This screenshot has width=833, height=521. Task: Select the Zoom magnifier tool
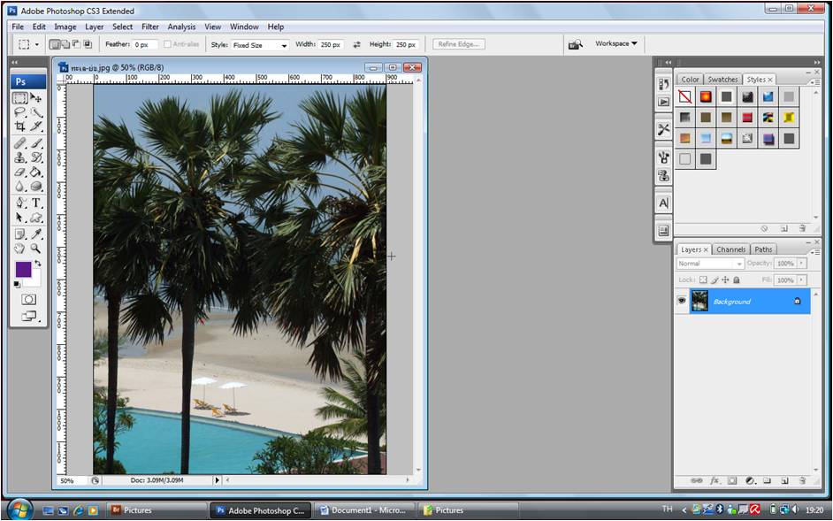(36, 249)
